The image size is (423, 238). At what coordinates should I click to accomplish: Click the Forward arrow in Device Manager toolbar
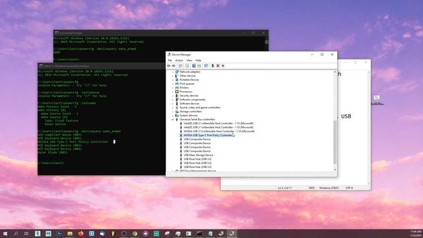tap(174, 66)
